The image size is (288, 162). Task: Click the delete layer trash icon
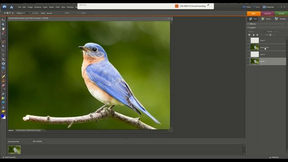click(x=257, y=35)
